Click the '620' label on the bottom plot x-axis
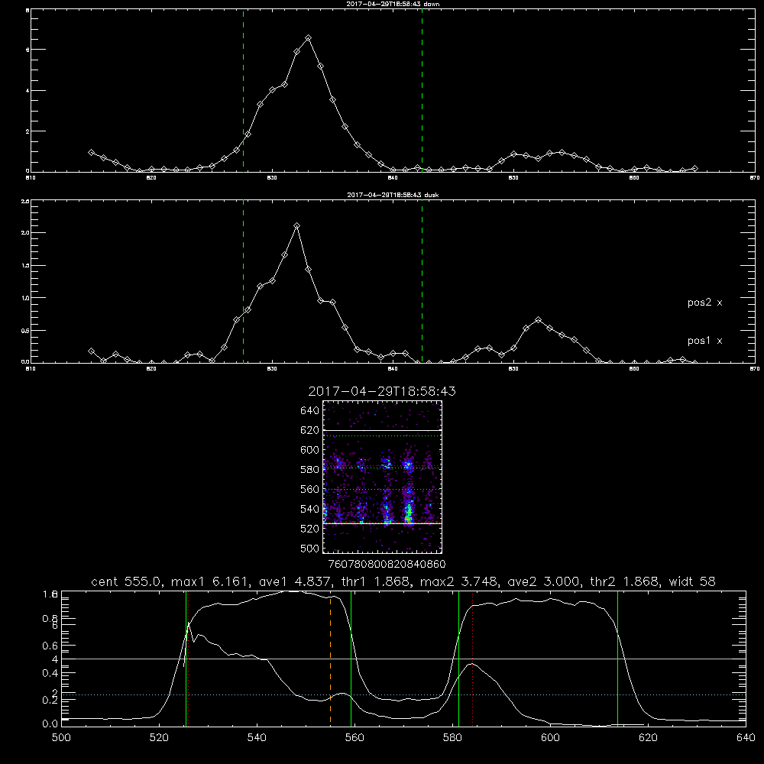 (x=648, y=738)
